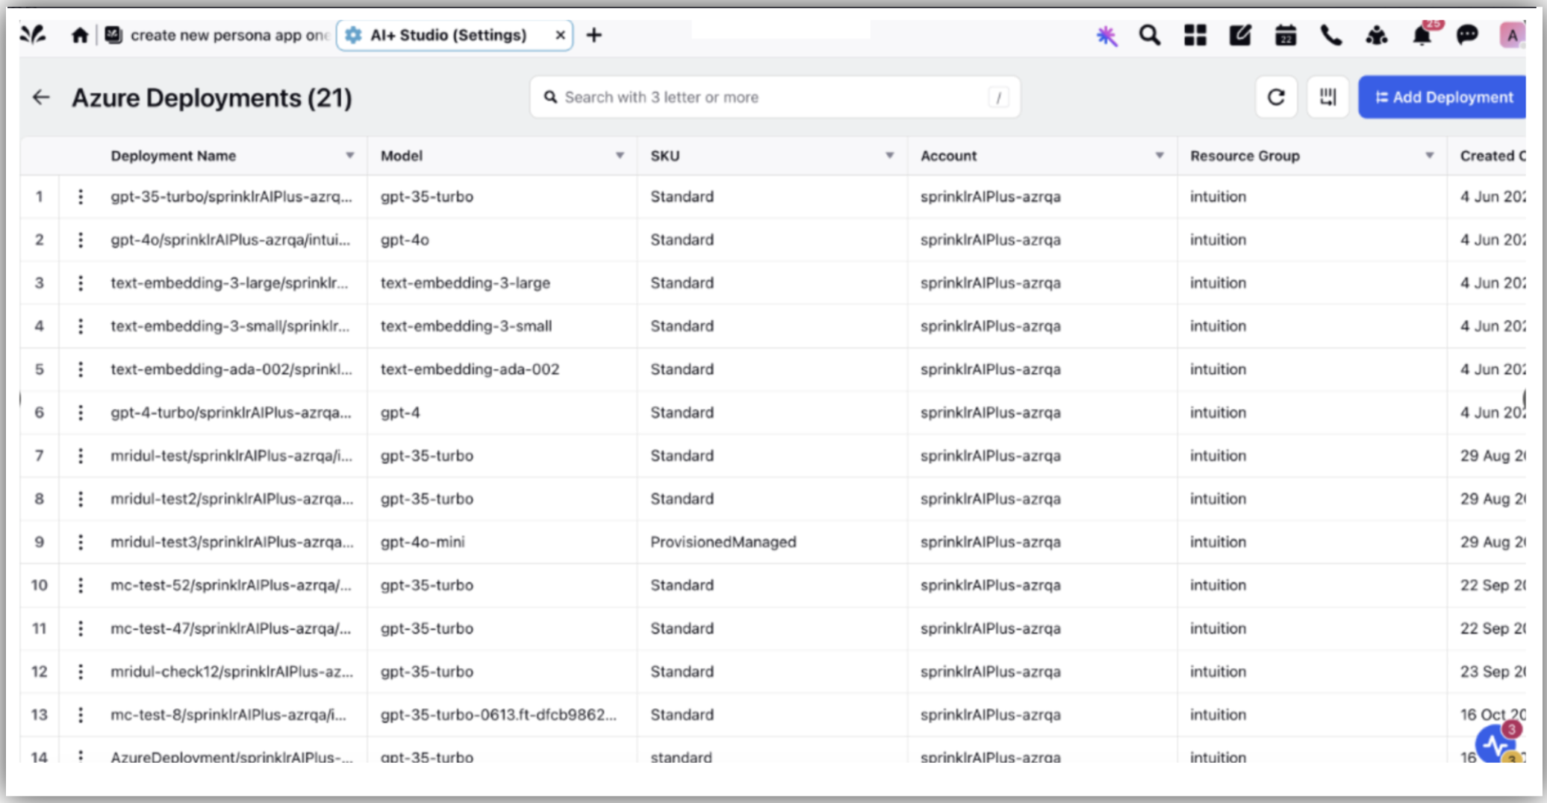Open the top bar search icon
1547x803 pixels.
(1150, 35)
